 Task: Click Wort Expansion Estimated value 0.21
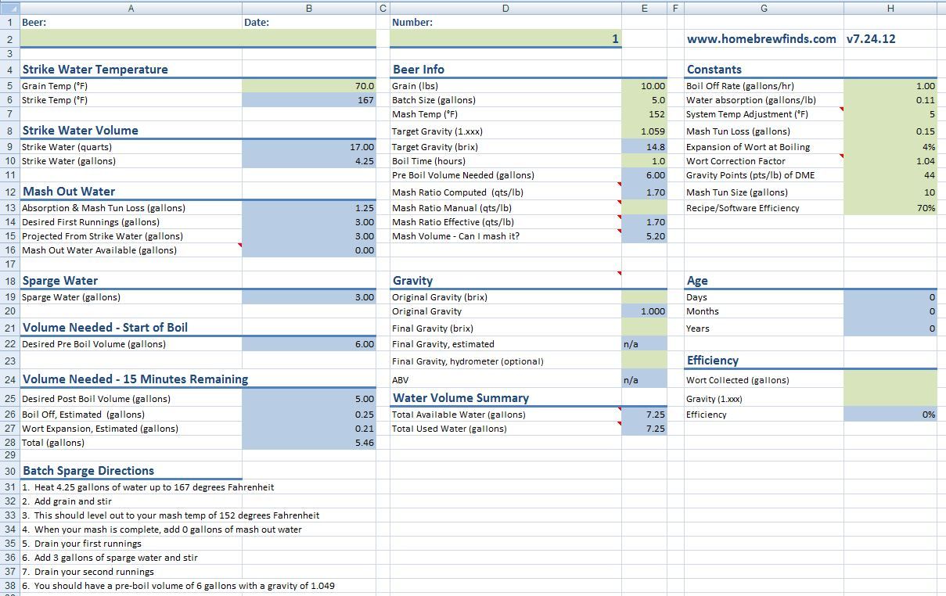tap(309, 429)
